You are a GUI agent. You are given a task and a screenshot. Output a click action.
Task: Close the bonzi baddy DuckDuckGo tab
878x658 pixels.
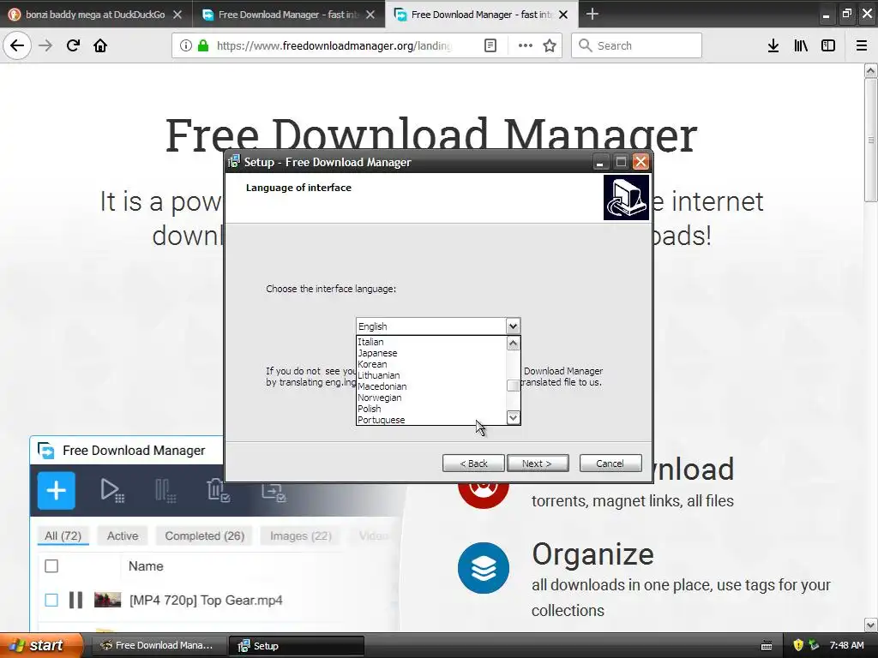(x=177, y=15)
